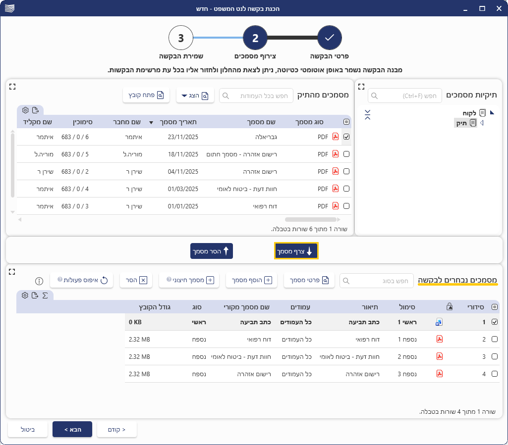Click the lock column header icon
Screen dimensions: 508x445
point(450,307)
